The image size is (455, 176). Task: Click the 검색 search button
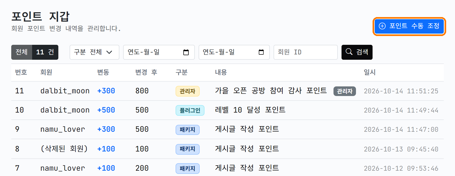coord(357,52)
